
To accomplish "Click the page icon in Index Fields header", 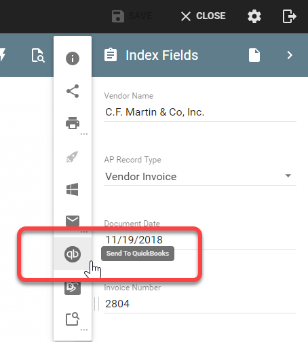I will pyautogui.click(x=254, y=55).
